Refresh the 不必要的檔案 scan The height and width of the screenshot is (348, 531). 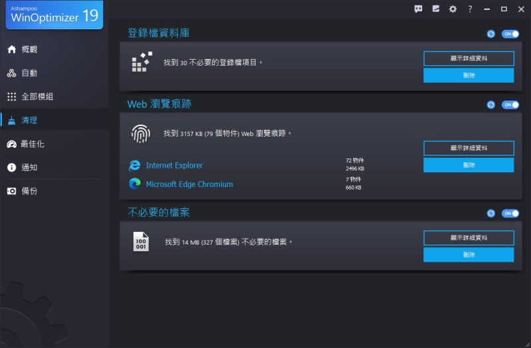(491, 213)
